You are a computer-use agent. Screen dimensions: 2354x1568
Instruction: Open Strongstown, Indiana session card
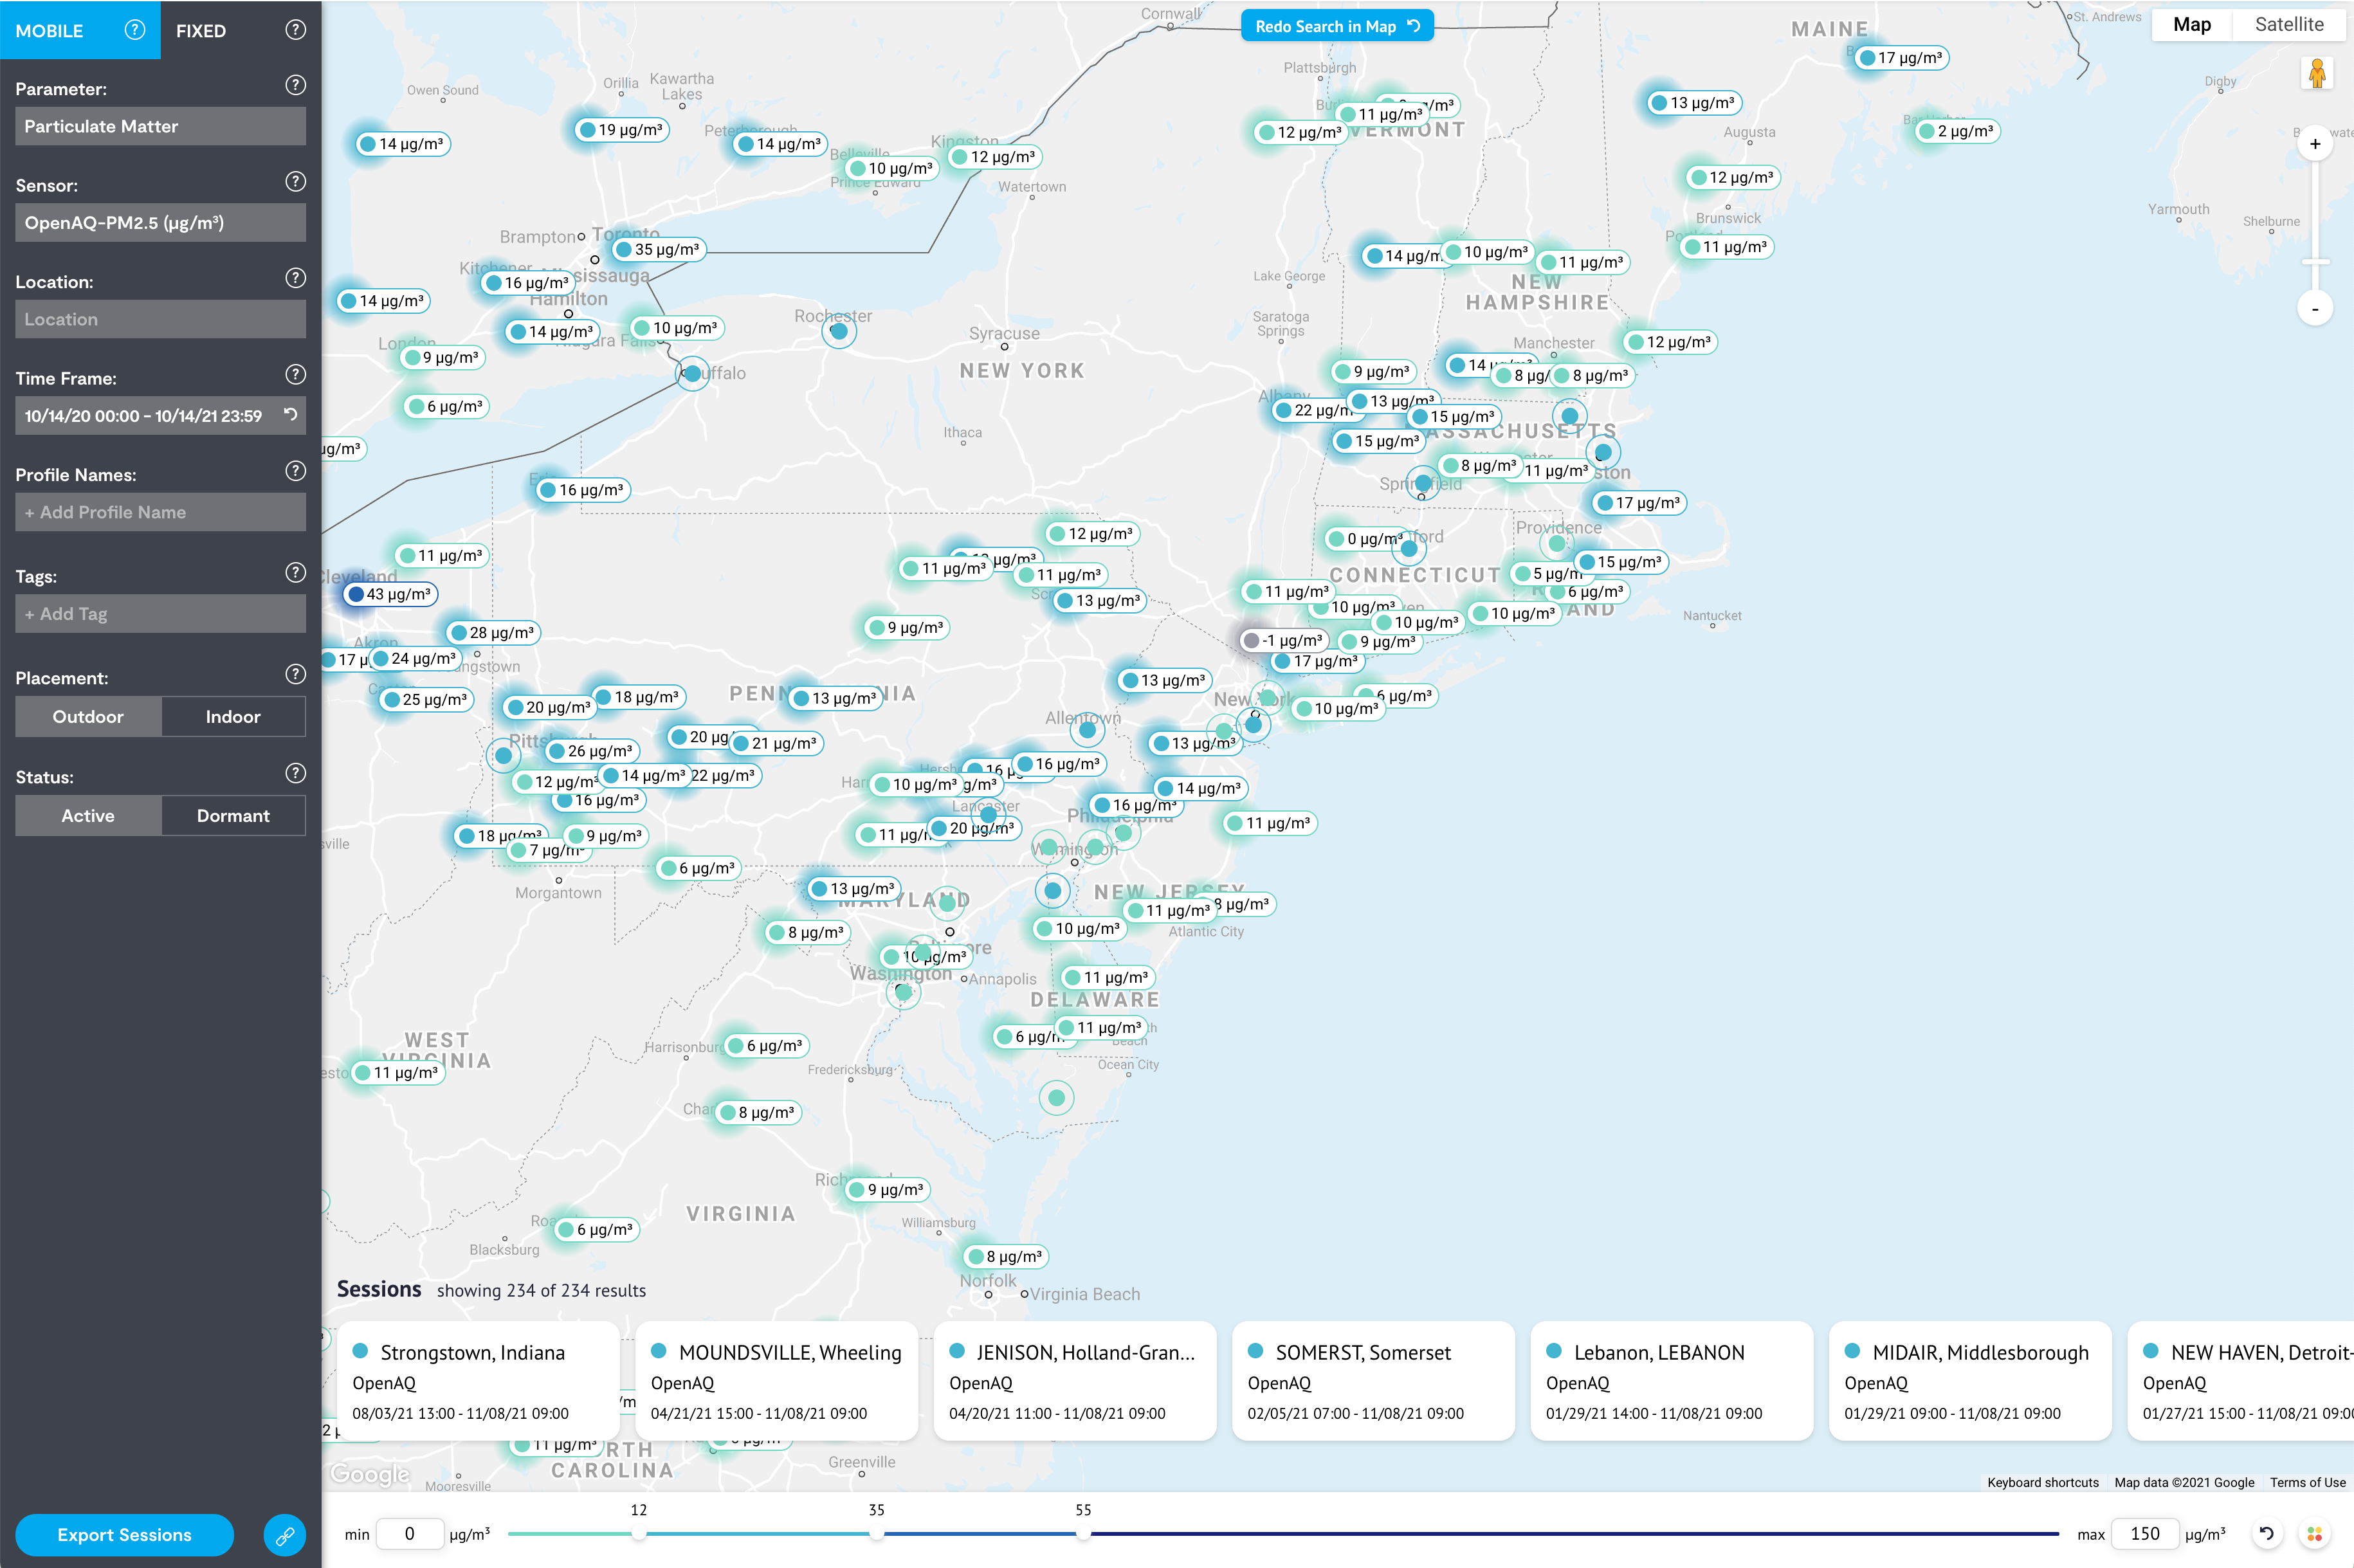477,1381
